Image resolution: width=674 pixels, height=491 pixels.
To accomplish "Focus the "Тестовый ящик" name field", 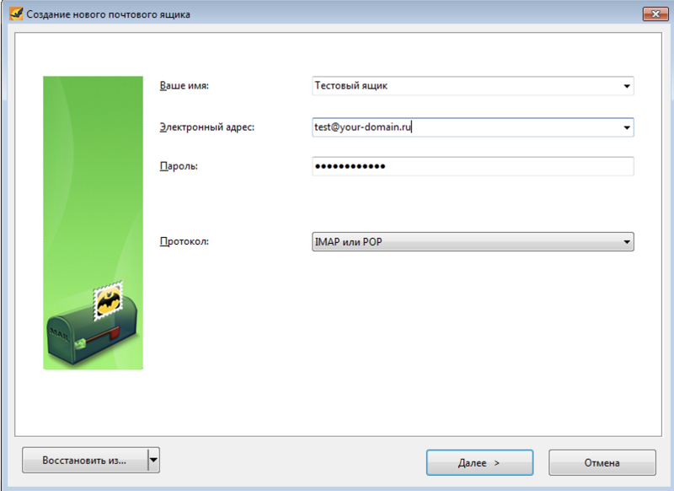I will pyautogui.click(x=463, y=86).
